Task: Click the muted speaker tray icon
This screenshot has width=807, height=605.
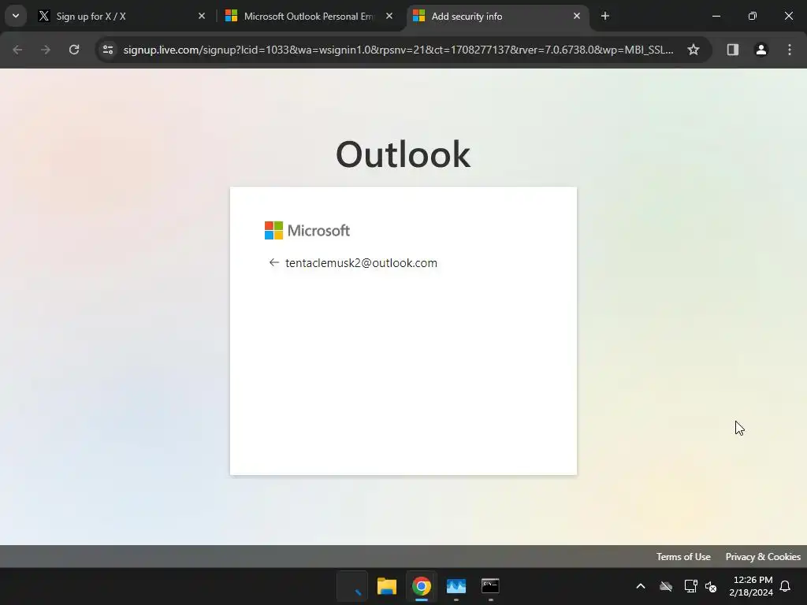Action: click(x=711, y=586)
